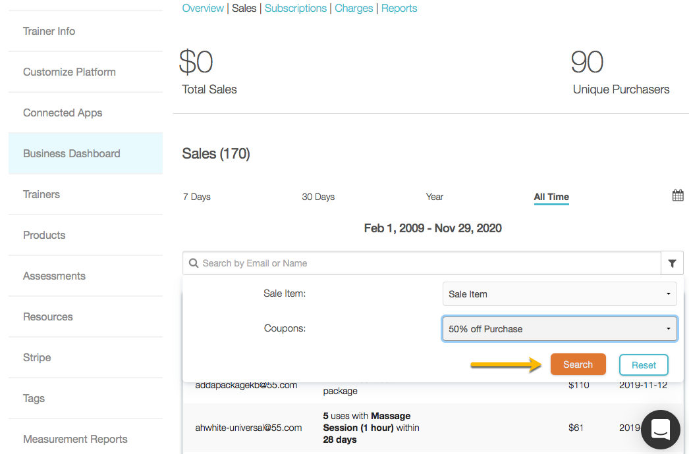Screen dimensions: 689x454
Task: Open the Subscriptions tab
Action: [x=296, y=9]
